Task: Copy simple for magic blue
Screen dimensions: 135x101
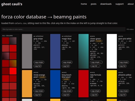Action: (x=67, y=62)
